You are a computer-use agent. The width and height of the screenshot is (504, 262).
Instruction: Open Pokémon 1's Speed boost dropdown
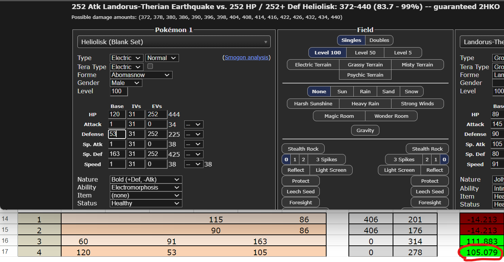tap(194, 164)
